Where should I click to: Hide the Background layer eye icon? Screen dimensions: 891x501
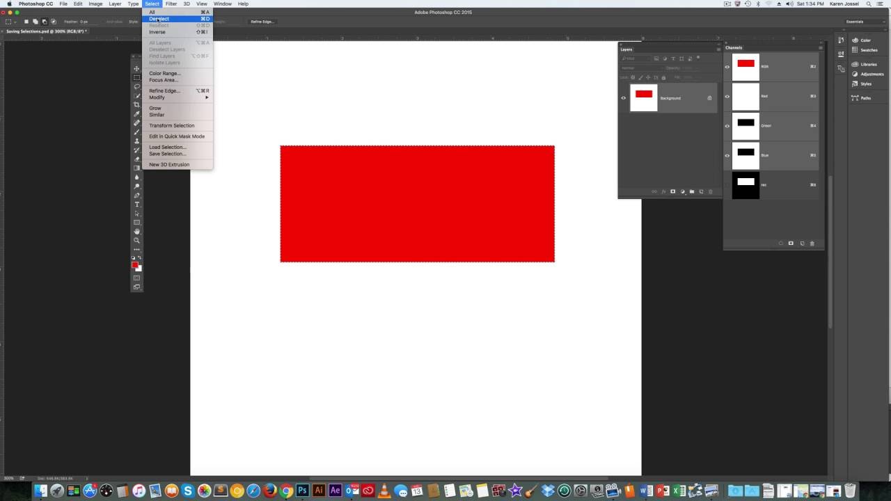pos(624,98)
